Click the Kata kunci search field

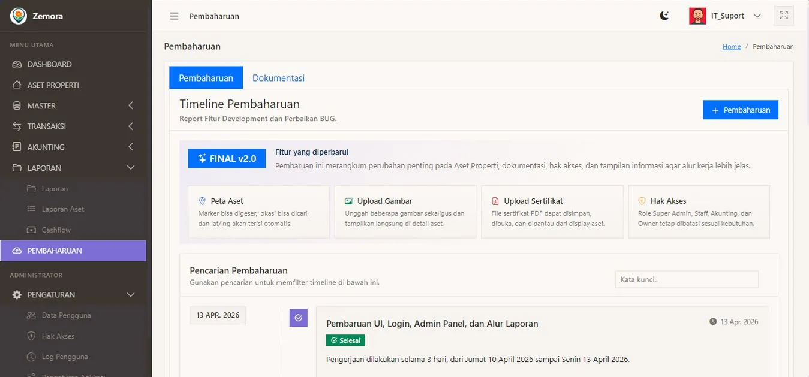(x=686, y=279)
